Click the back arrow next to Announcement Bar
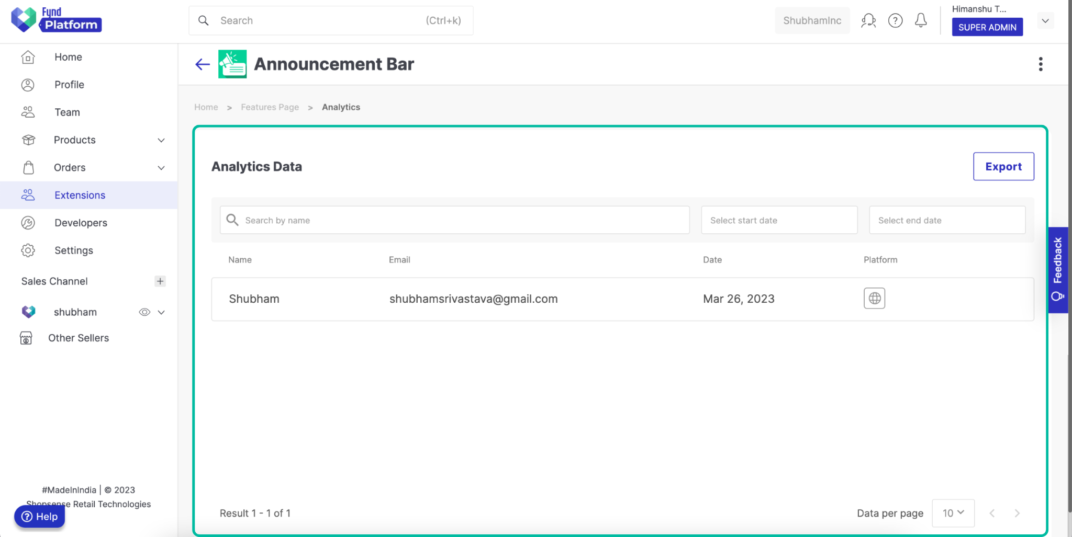This screenshot has height=537, width=1072. tap(202, 64)
